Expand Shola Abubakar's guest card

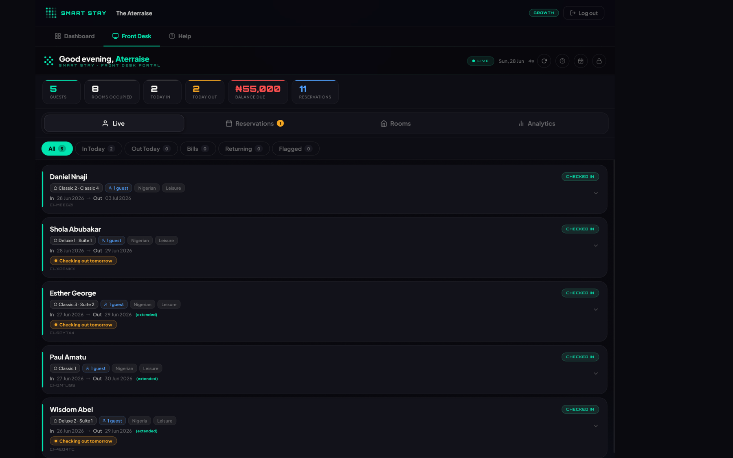point(596,246)
